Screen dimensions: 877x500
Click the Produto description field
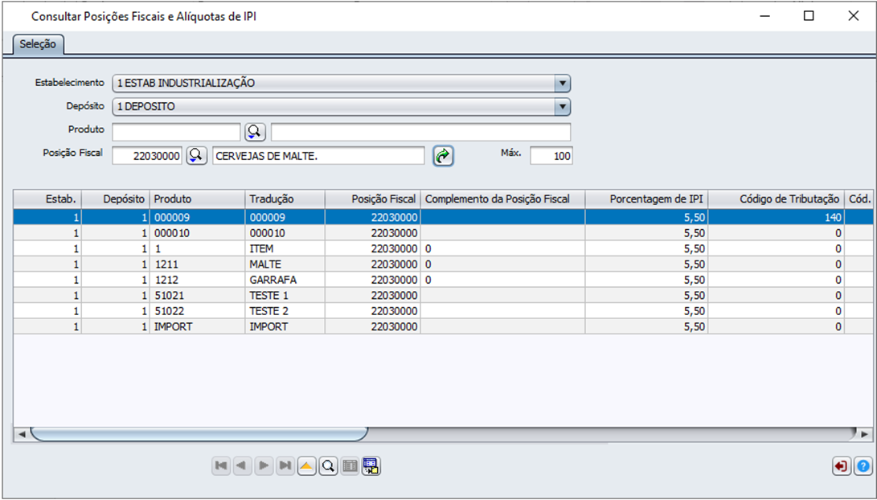421,132
